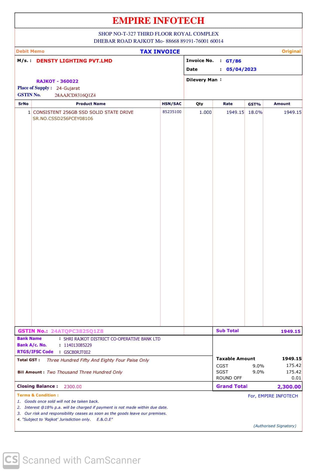Screen dimensions: 317x472
Task: Click the IFSC code GSCB0RJT002
Action: point(77,352)
